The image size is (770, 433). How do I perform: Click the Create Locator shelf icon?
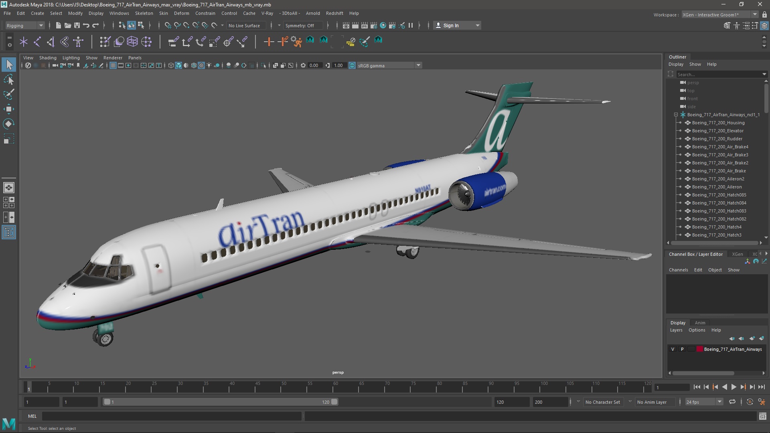[x=24, y=41]
